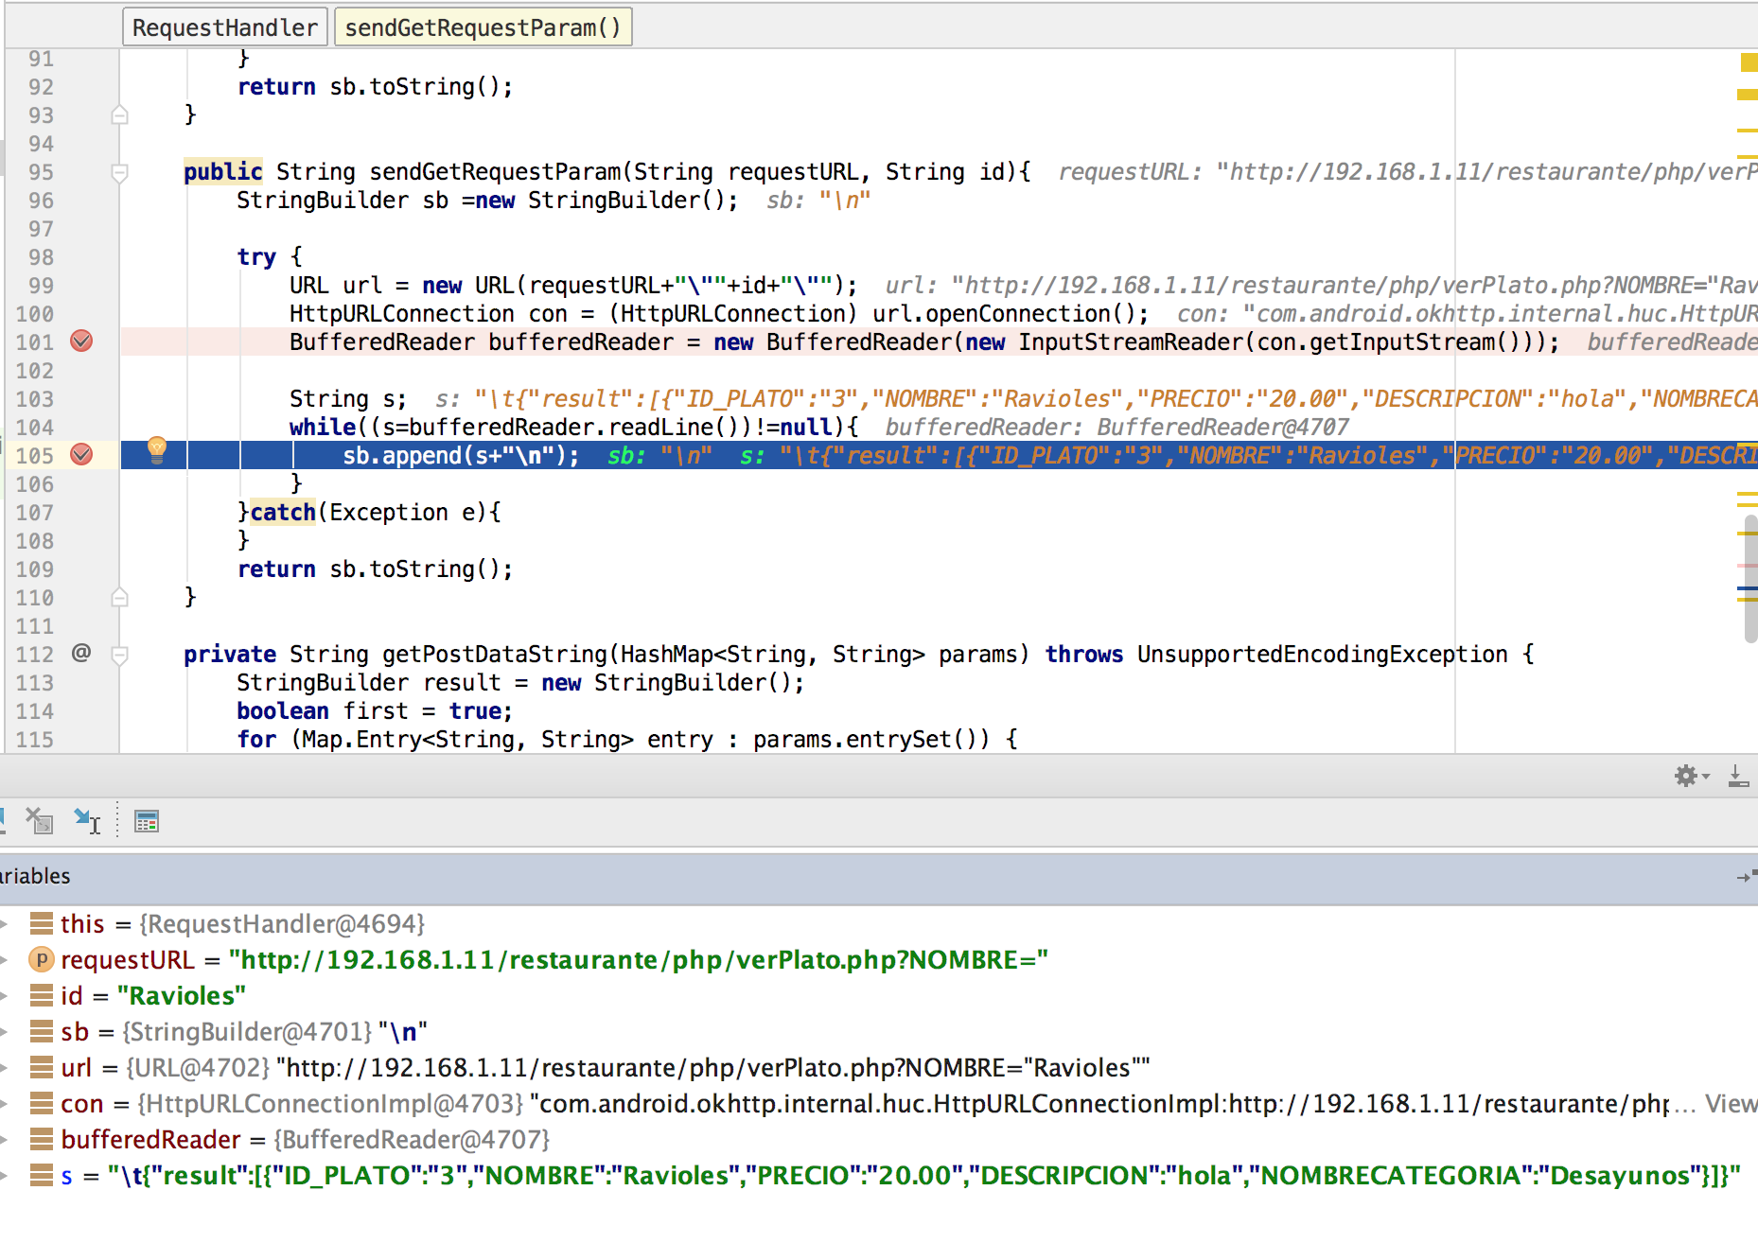Select the RequestHandler breadcrumb
1758x1243 pixels.
tap(225, 27)
